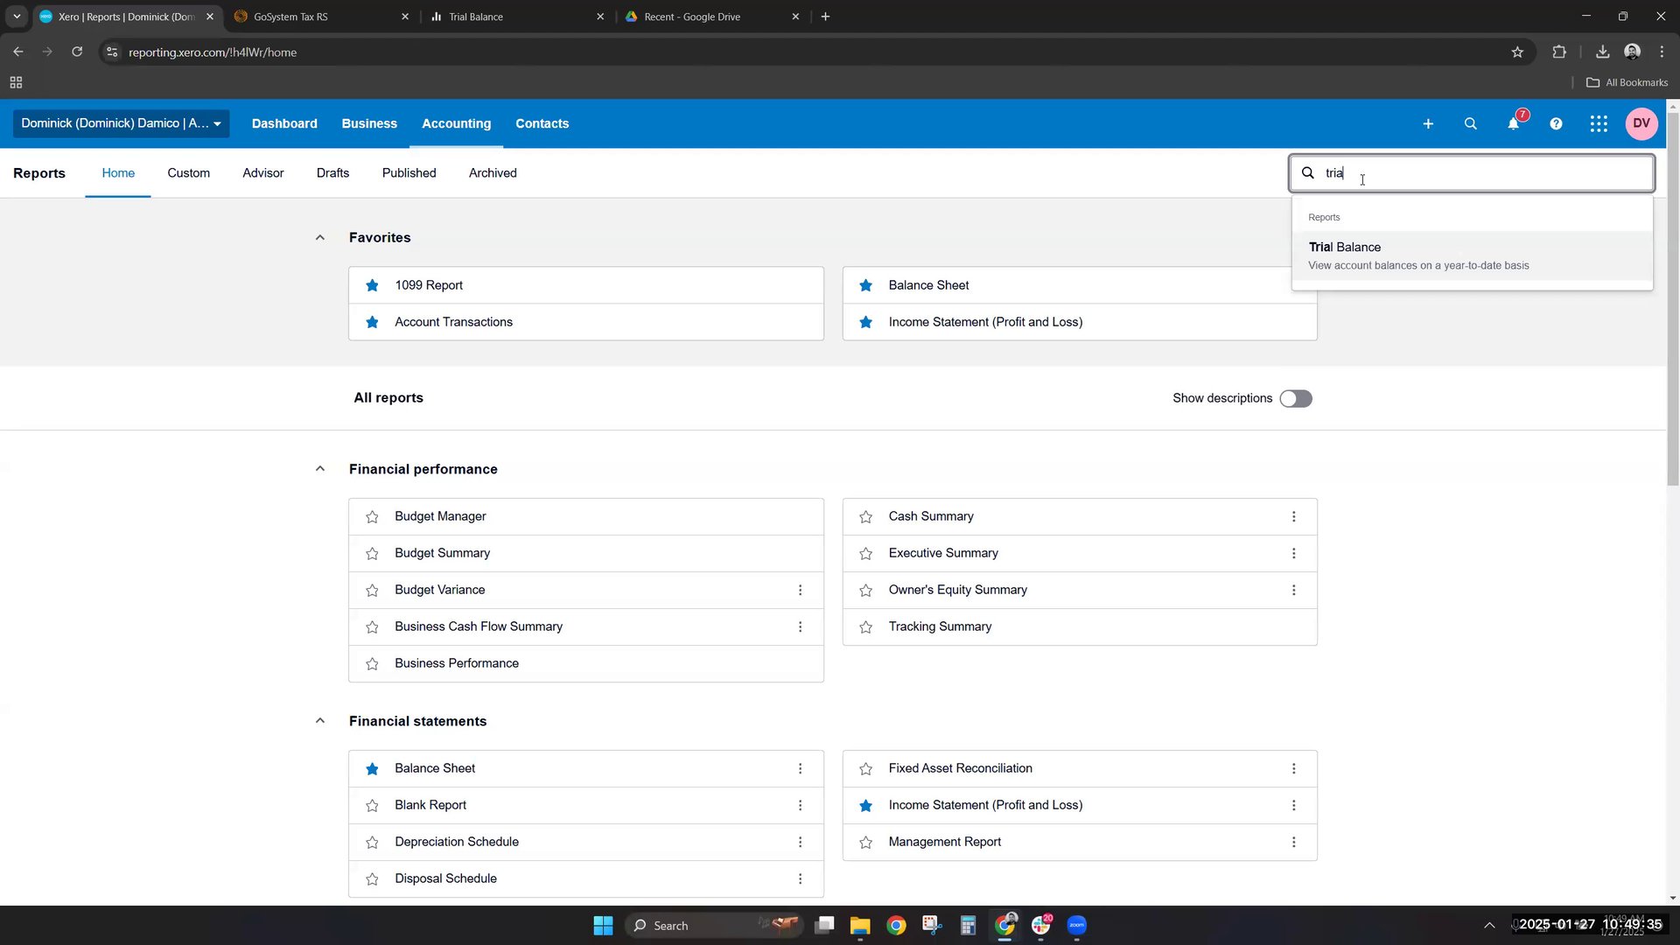Screen dimensions: 1680x945
Task: Open three-dot menu for Depreciation Schedule
Action: [800, 842]
